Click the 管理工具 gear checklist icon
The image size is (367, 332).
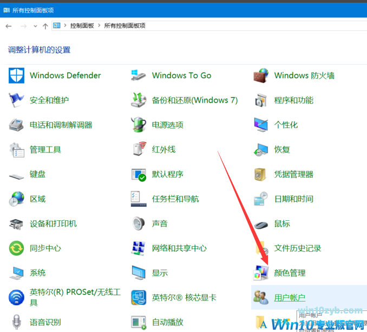(x=16, y=150)
